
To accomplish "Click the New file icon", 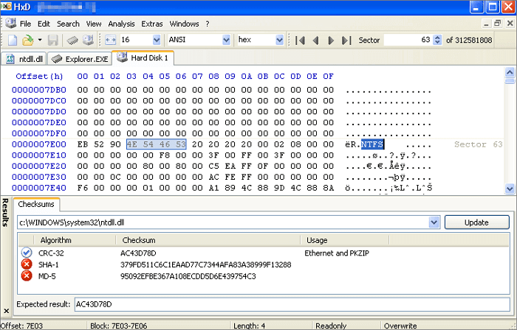I will pos(12,40).
